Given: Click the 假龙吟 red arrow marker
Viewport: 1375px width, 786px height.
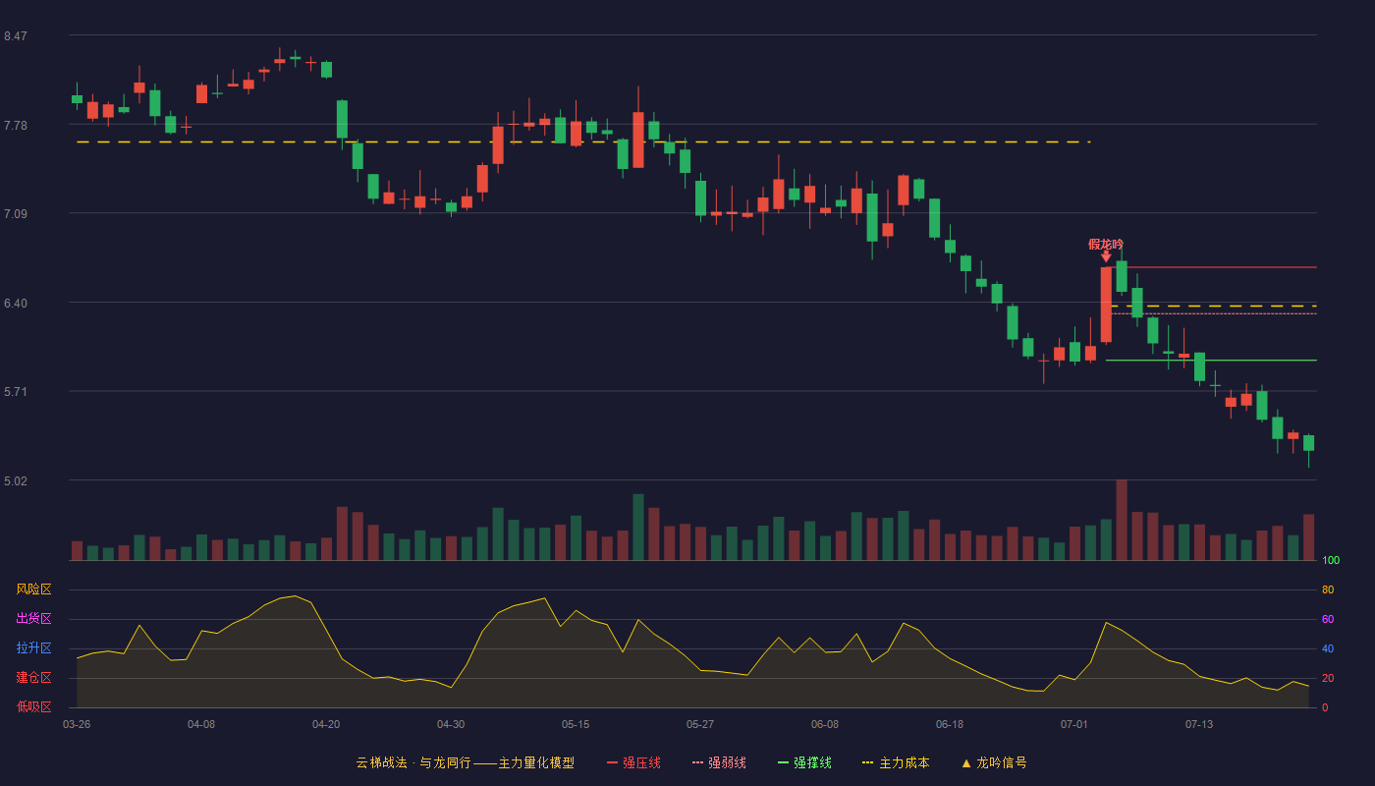Looking at the screenshot, I should pos(1106,256).
